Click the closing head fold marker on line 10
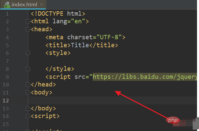This screenshot has width=199, height=131. click(x=28, y=84)
